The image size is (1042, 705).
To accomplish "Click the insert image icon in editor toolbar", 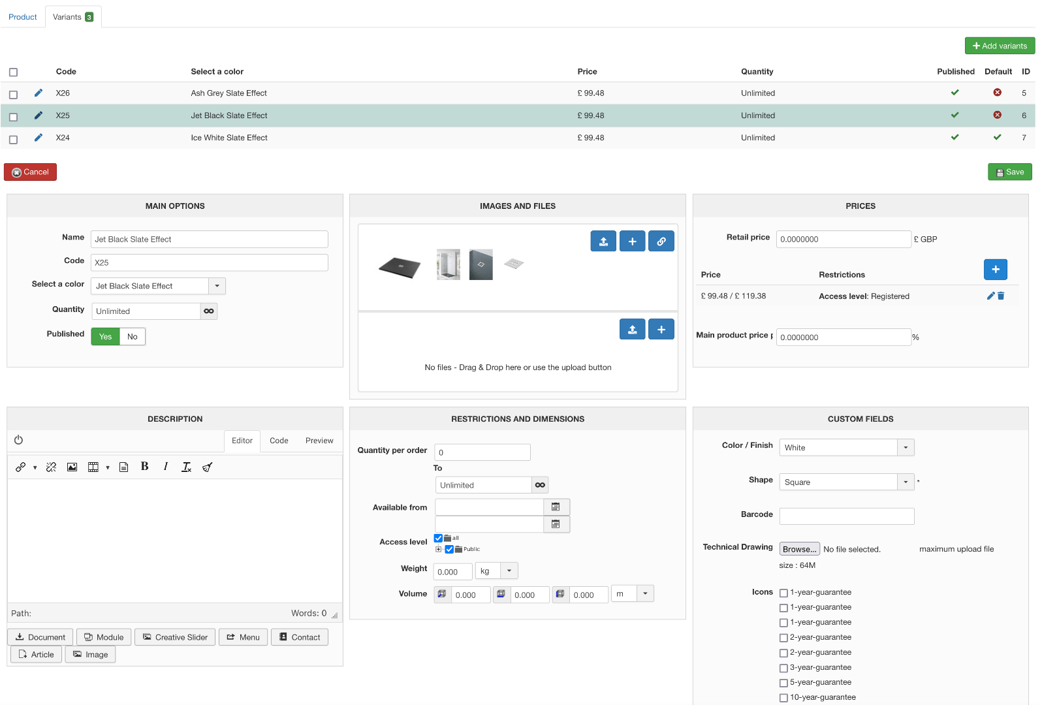I will (x=72, y=467).
